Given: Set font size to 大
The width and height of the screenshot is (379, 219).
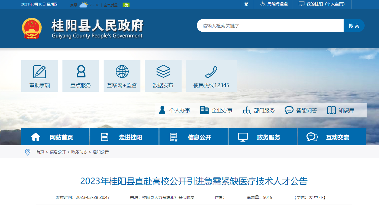Looking at the screenshot, I should pyautogui.click(x=310, y=197).
